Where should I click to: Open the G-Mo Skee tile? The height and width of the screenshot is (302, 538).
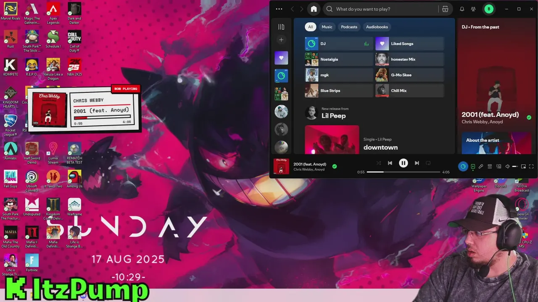[x=409, y=75]
